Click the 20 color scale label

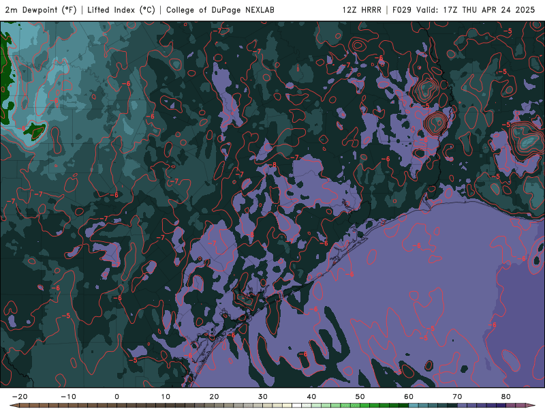click(214, 397)
